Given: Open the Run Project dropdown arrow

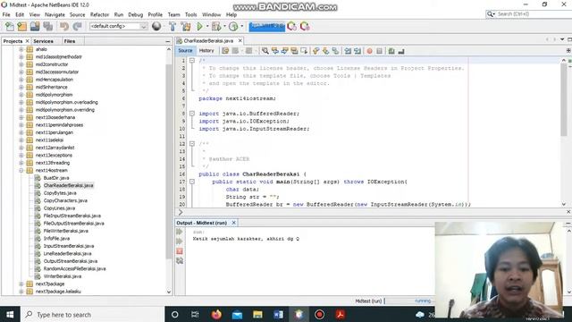Looking at the screenshot, I should pos(207,26).
